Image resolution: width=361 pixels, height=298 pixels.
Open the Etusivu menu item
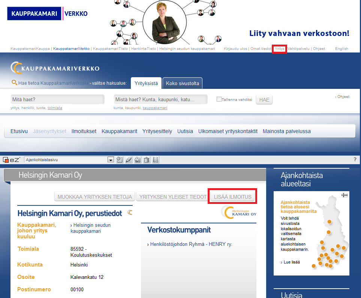(19, 131)
